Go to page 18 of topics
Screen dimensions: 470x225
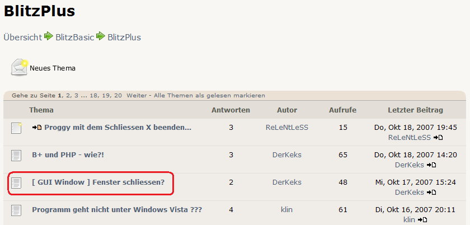click(x=94, y=96)
